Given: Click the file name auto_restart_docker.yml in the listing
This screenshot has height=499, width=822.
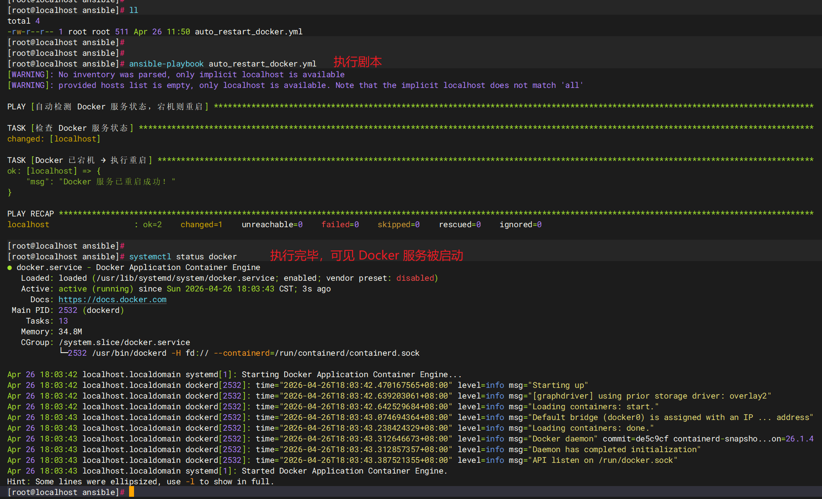Looking at the screenshot, I should [249, 32].
